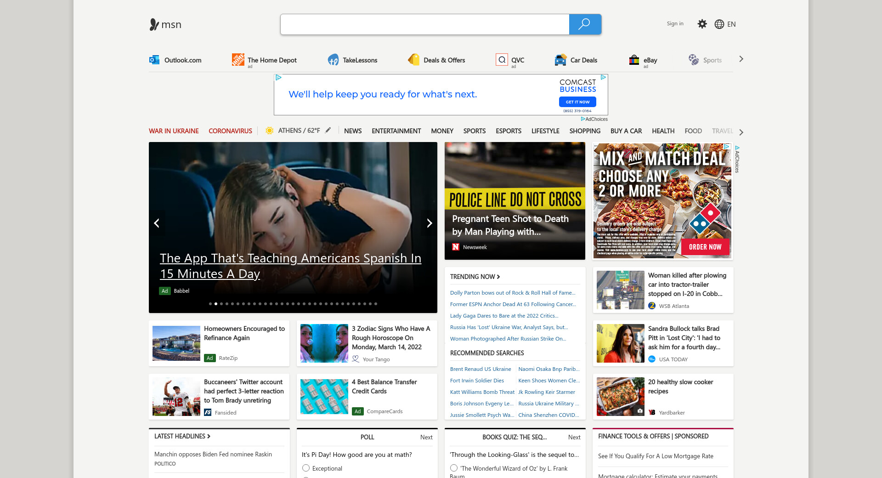This screenshot has height=478, width=882.
Task: Click the eBay shopping bag icon
Action: [x=634, y=60]
